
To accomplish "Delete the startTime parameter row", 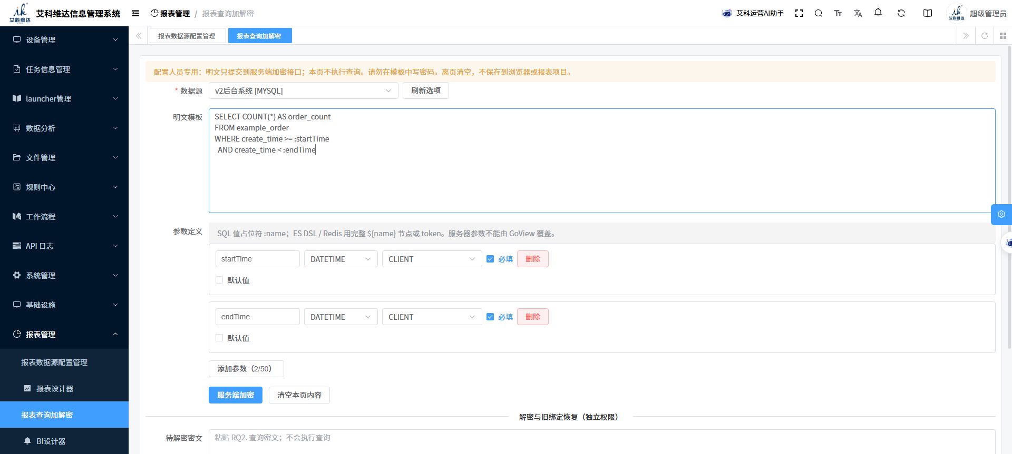I will coord(533,259).
